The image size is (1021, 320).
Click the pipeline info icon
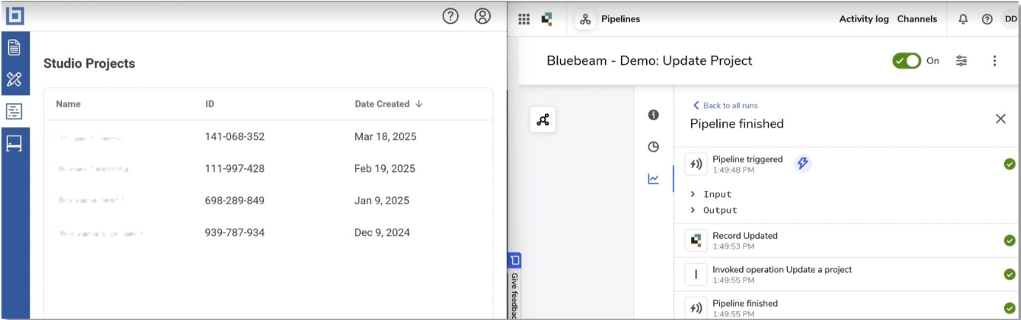tap(653, 116)
